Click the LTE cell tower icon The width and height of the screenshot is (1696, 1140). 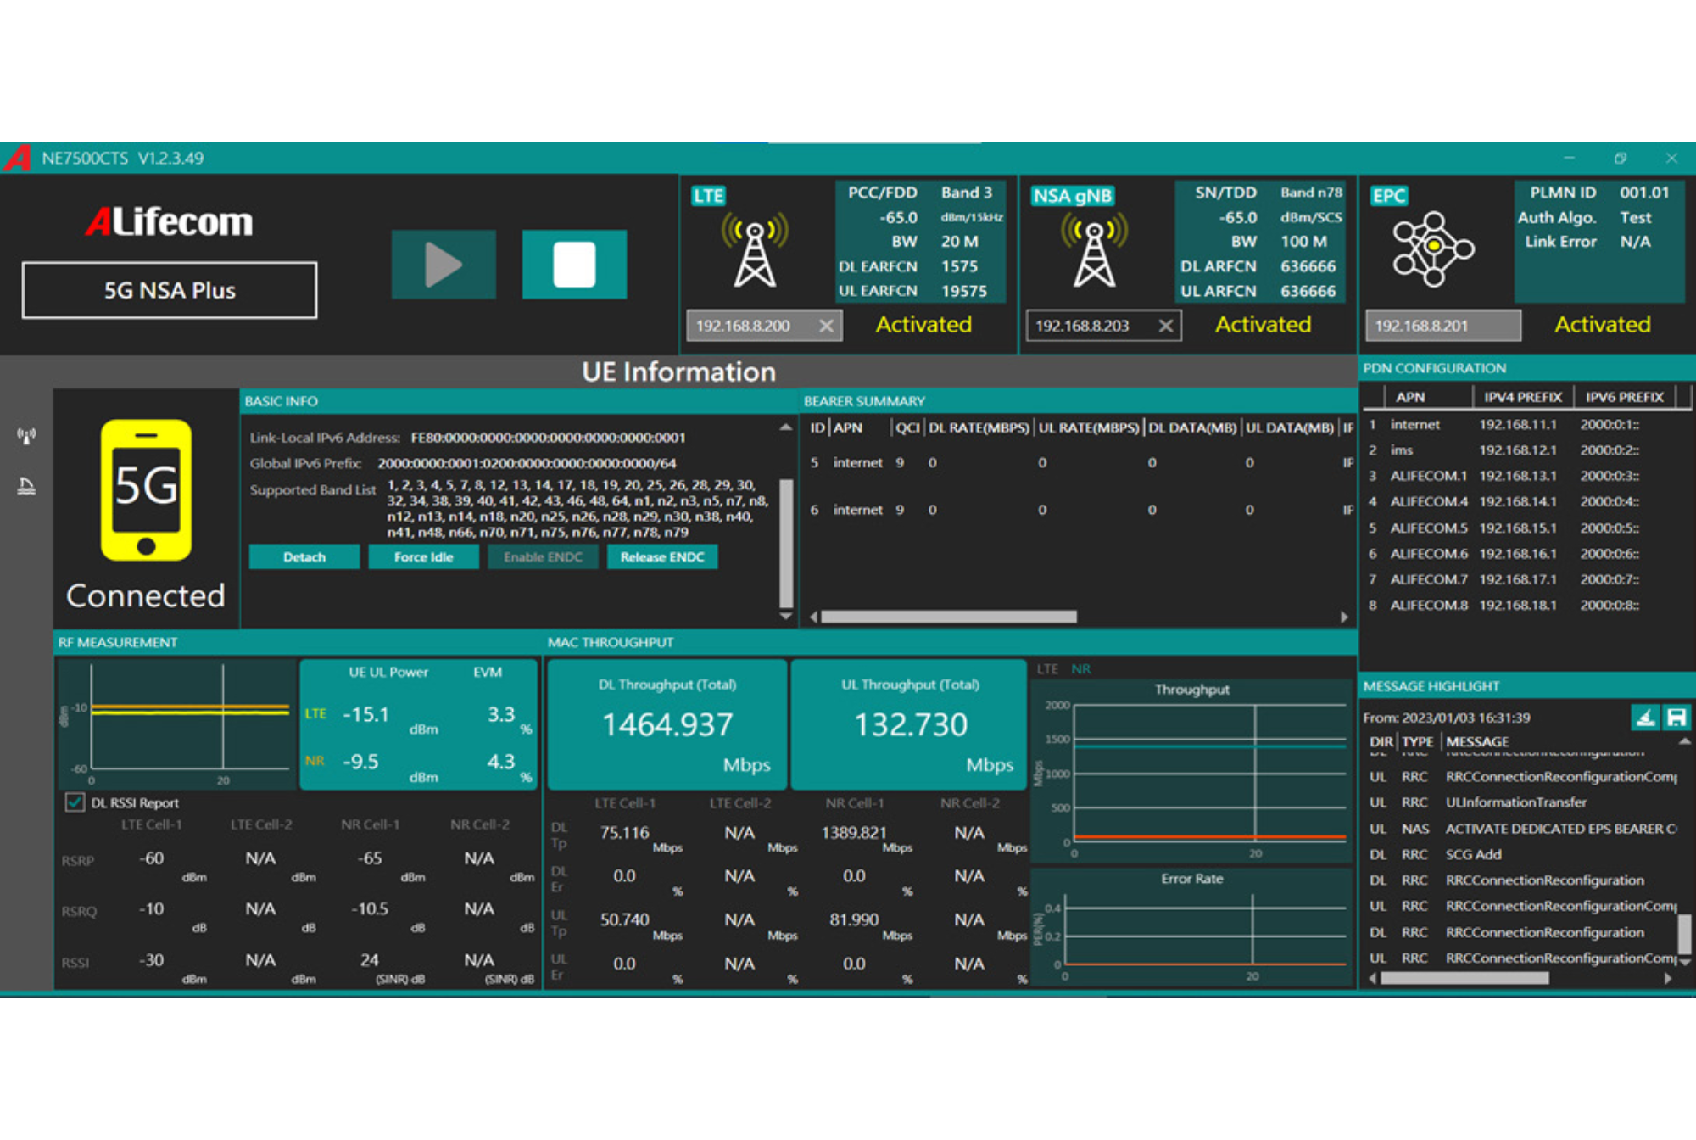(755, 252)
